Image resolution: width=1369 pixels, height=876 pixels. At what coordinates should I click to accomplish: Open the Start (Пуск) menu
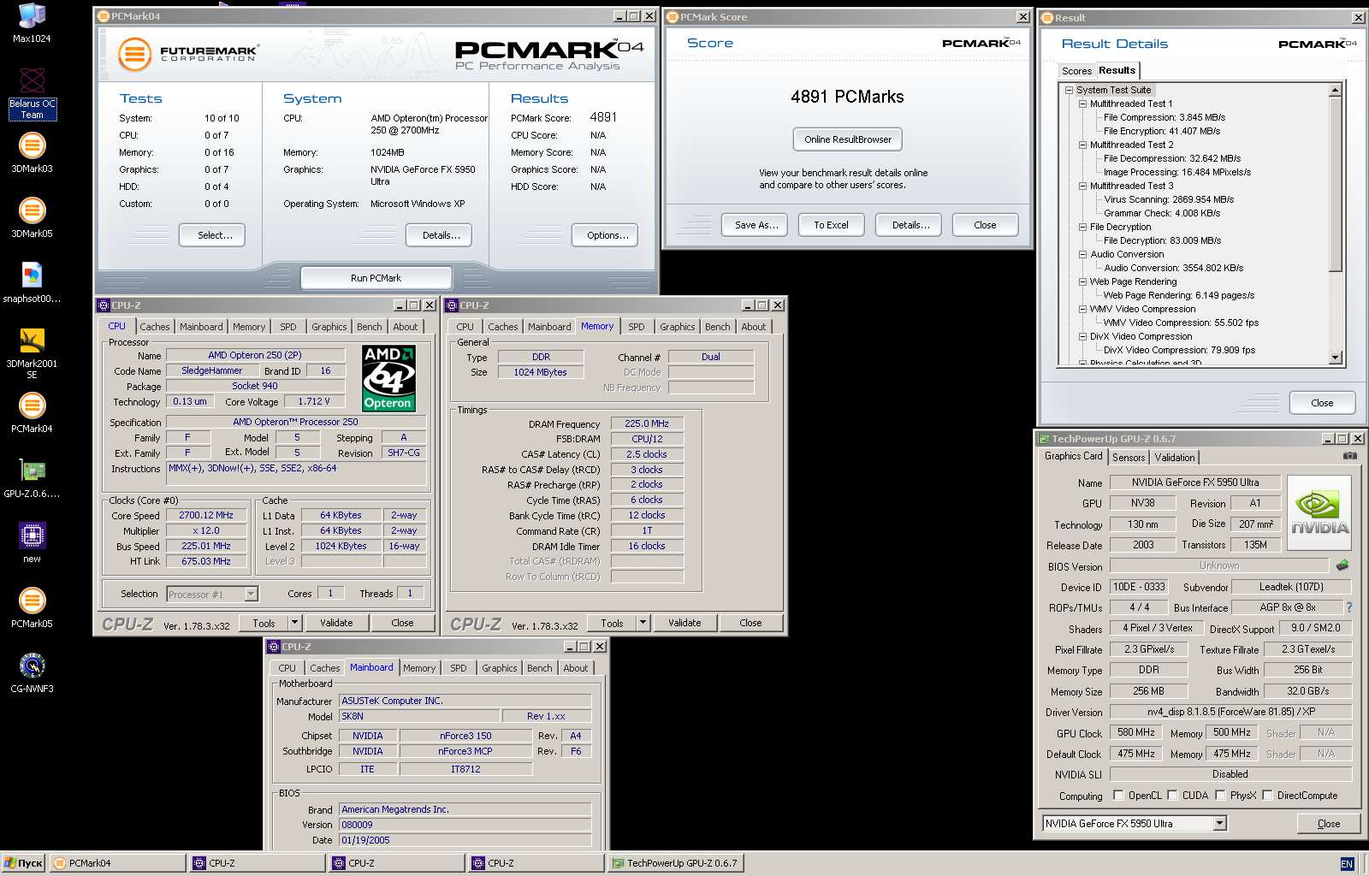tap(23, 863)
